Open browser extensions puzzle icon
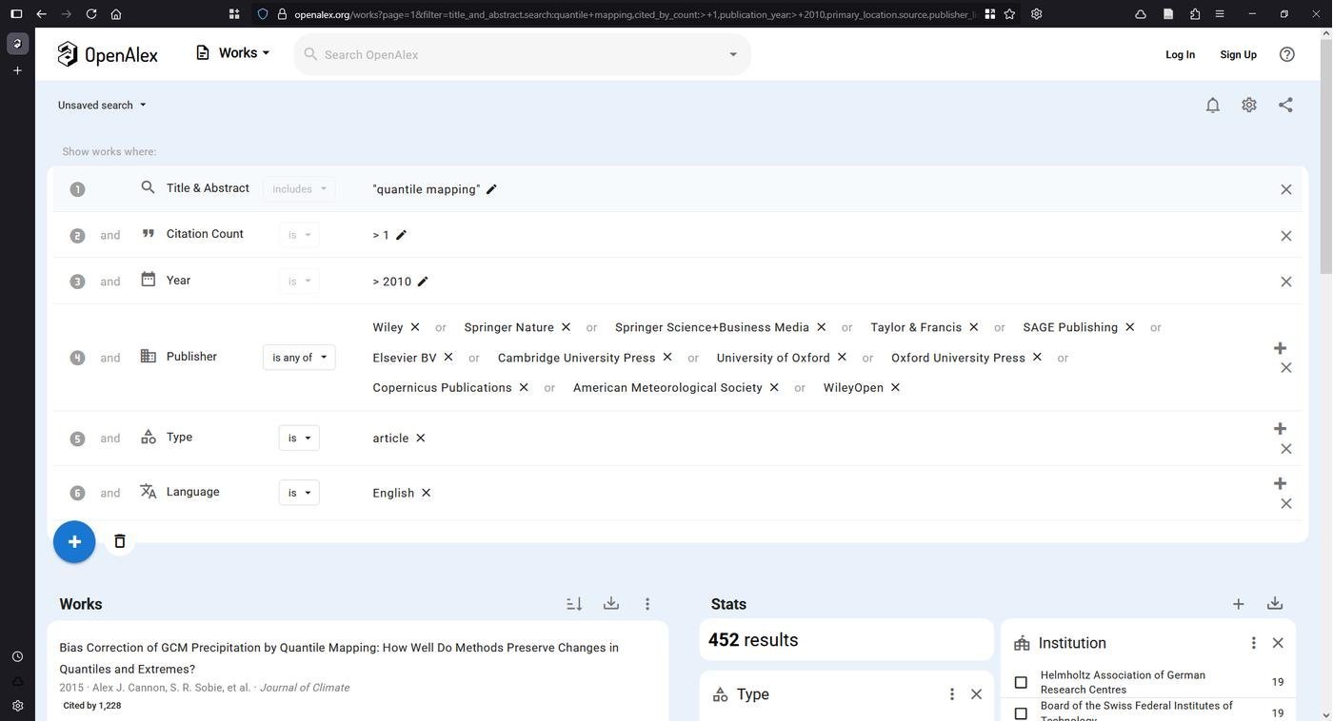The image size is (1333, 721). coord(1195,14)
